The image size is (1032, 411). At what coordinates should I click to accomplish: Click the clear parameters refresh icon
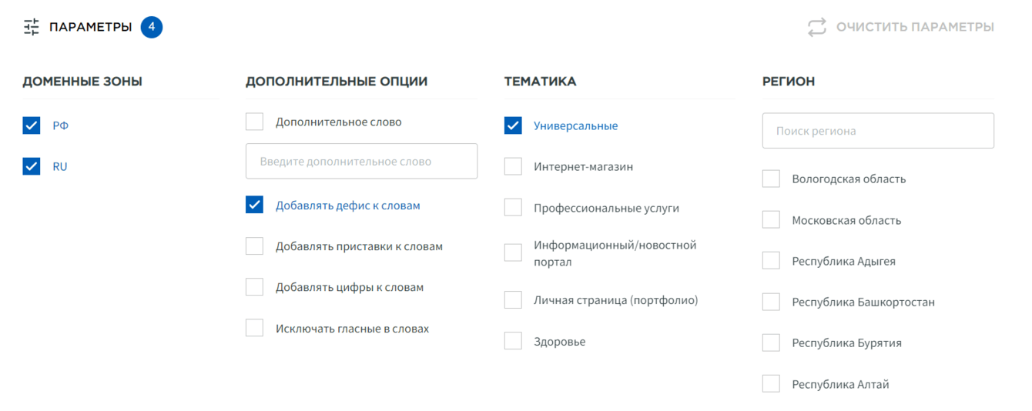pos(816,28)
